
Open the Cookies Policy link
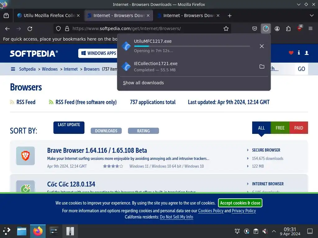pyautogui.click(x=211, y=211)
